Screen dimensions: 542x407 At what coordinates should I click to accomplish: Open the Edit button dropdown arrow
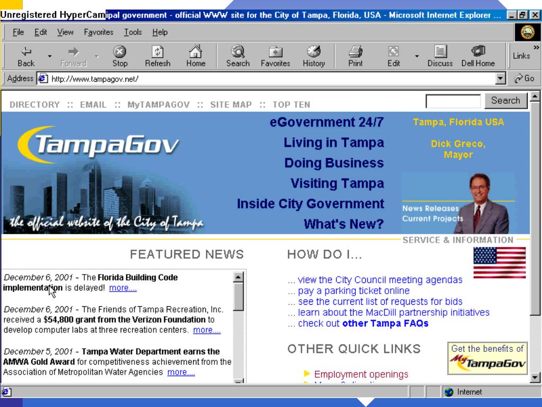417,56
